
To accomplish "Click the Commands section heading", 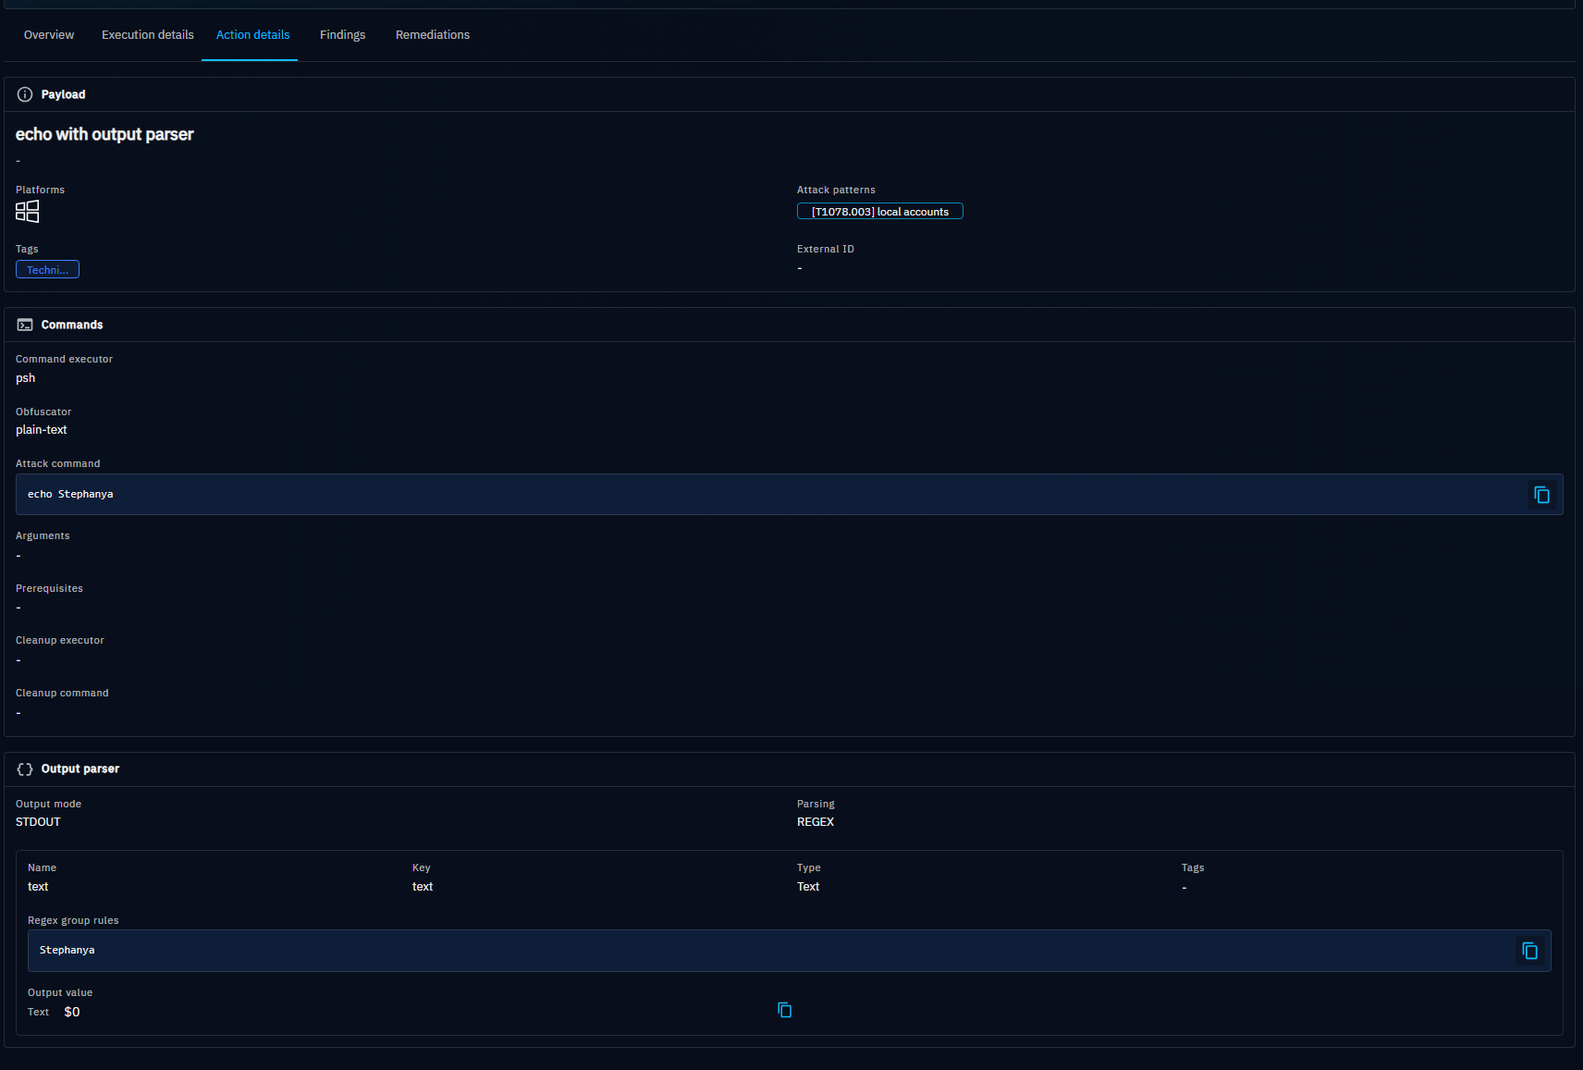I will tap(72, 325).
